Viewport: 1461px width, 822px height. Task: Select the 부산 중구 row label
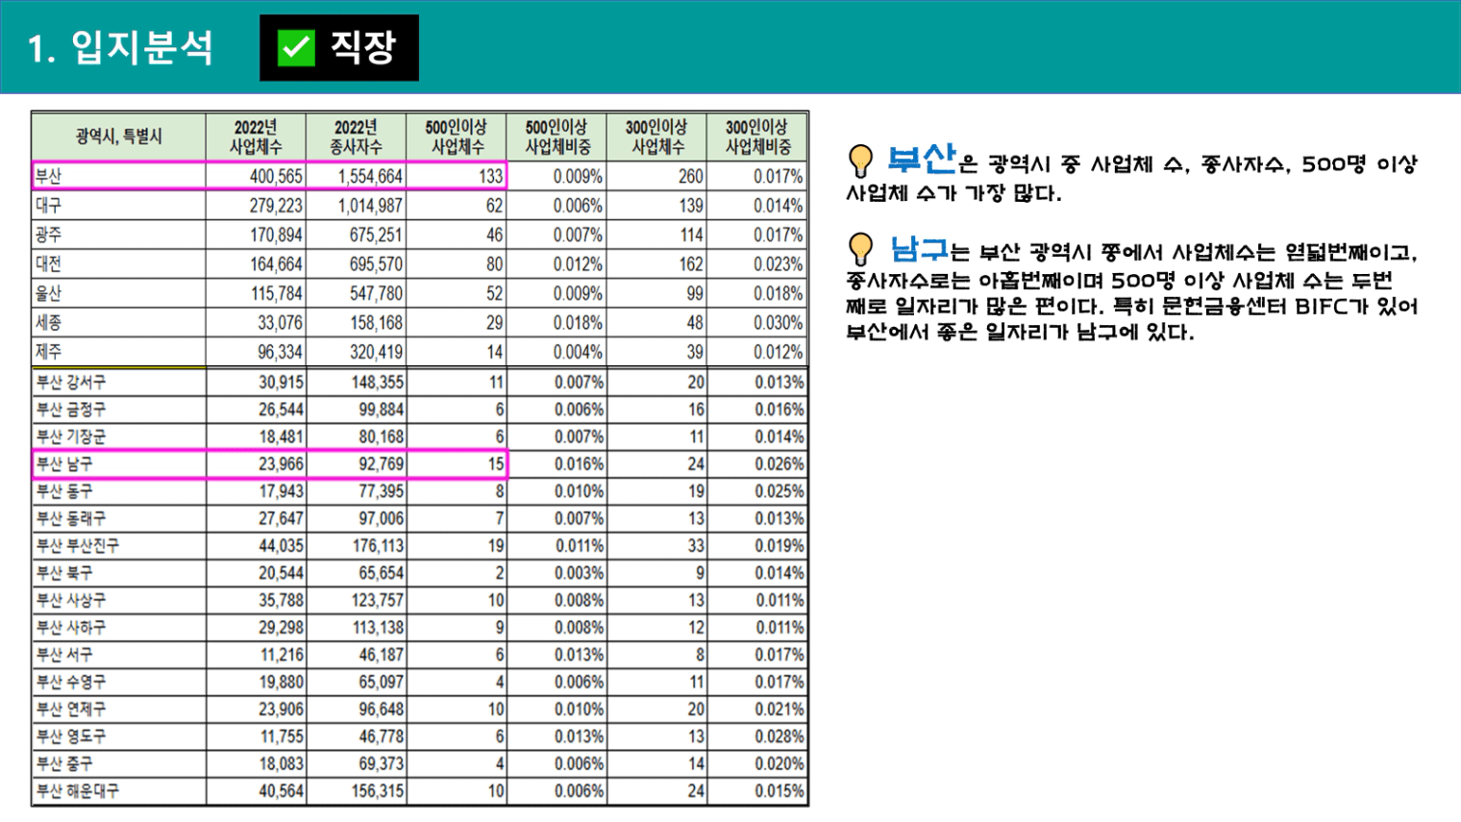click(64, 763)
